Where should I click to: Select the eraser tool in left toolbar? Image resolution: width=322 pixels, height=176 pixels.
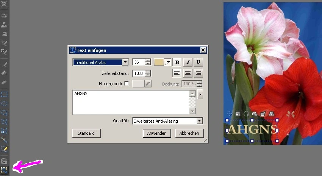coord(4,82)
